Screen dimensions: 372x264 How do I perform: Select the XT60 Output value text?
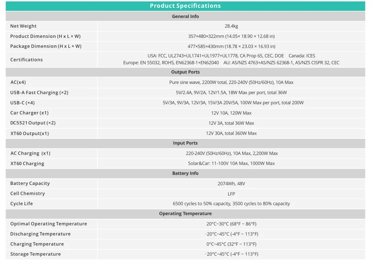click(x=231, y=133)
